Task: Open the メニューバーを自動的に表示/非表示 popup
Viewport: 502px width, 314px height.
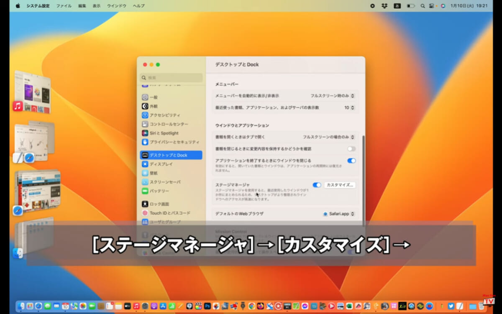Action: pos(333,96)
